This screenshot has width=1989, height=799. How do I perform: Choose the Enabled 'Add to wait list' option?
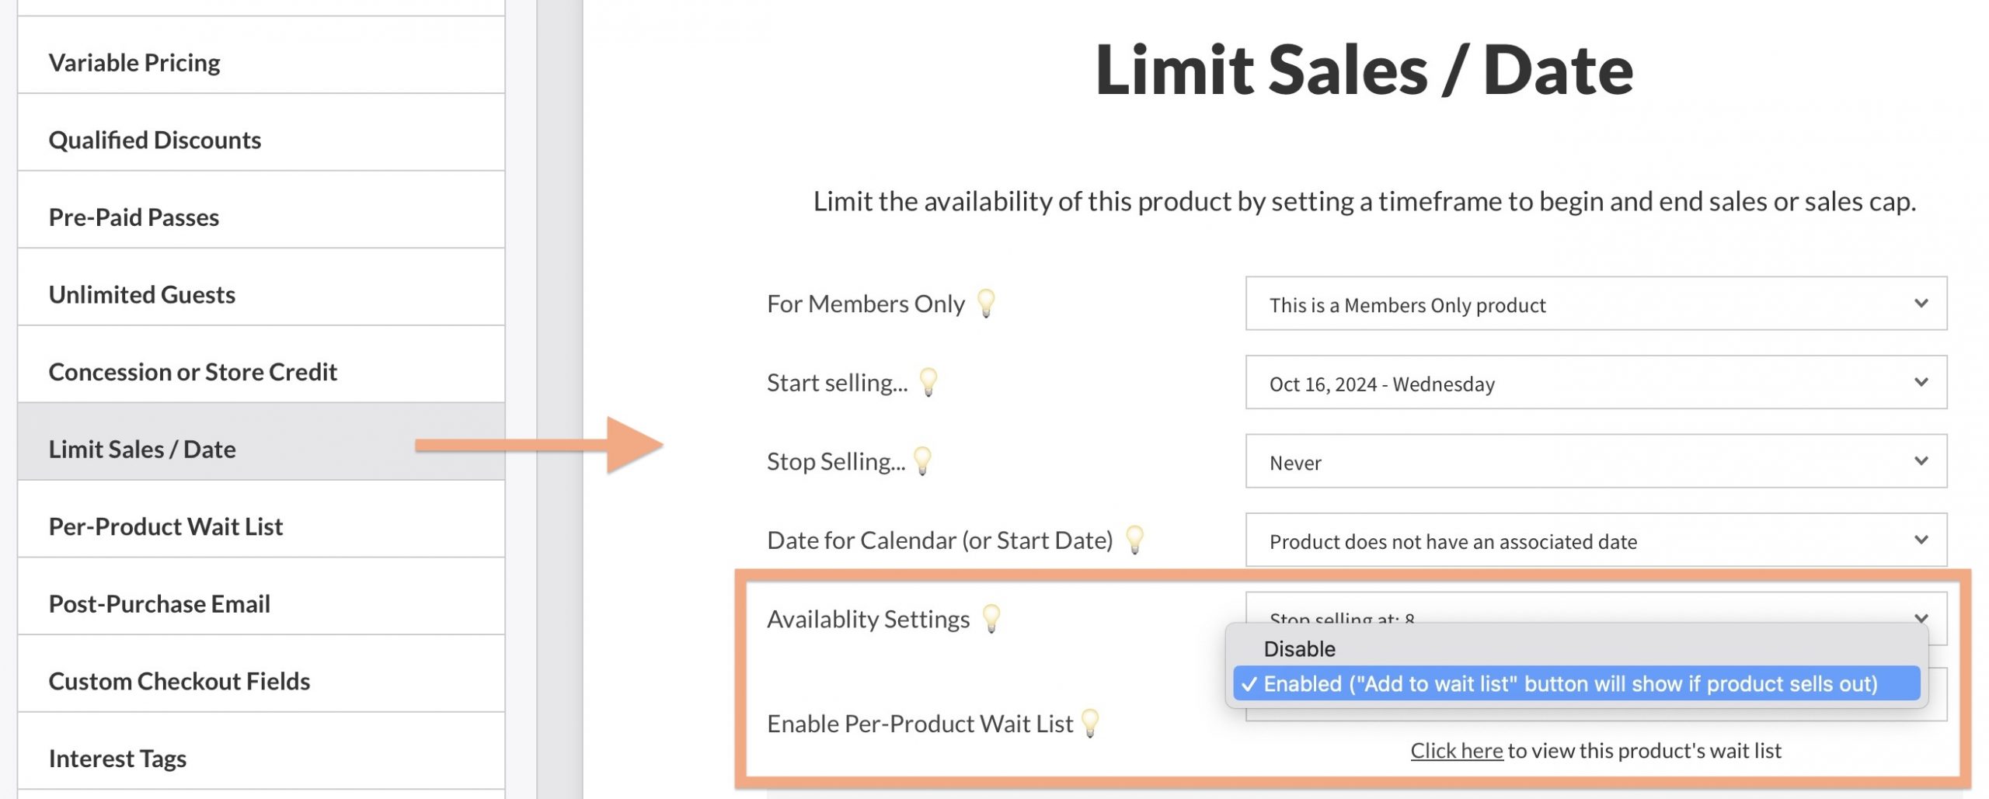click(1569, 684)
